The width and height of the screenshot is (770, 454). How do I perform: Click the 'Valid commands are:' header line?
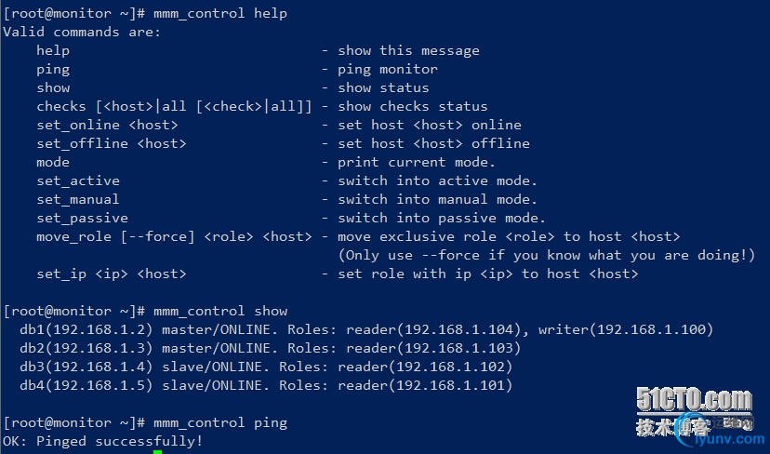click(x=82, y=32)
